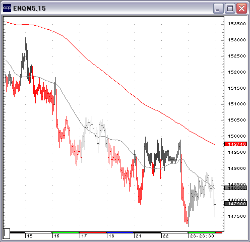Close the ENQM5,15 chart window
This screenshot has height=242, width=250.
tap(241, 8)
